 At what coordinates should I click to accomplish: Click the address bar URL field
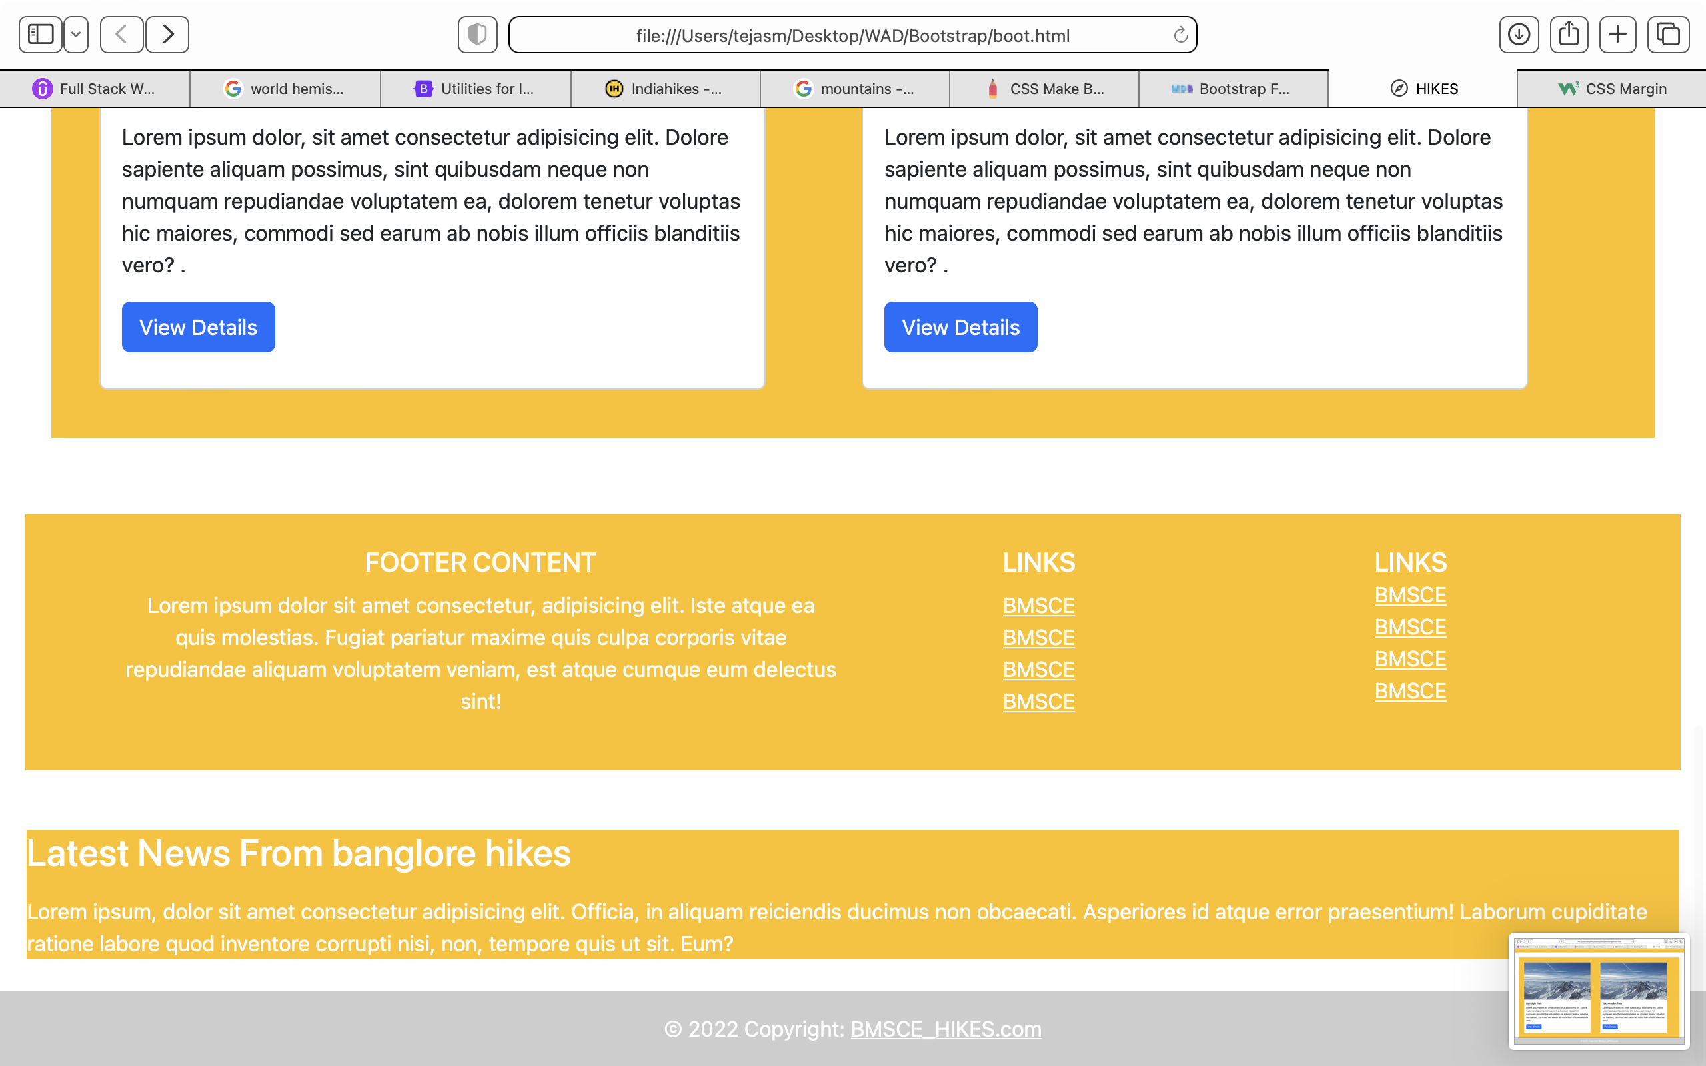[852, 35]
